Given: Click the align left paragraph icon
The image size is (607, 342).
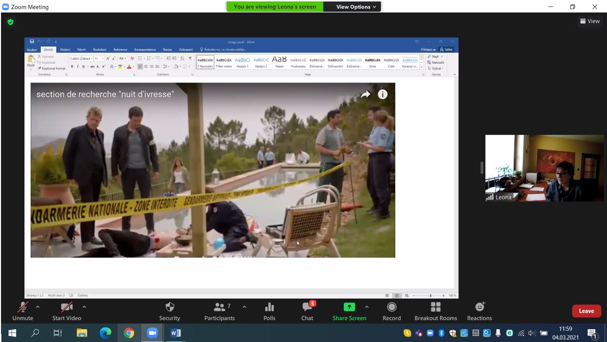Looking at the screenshot, I should pyautogui.click(x=140, y=66).
